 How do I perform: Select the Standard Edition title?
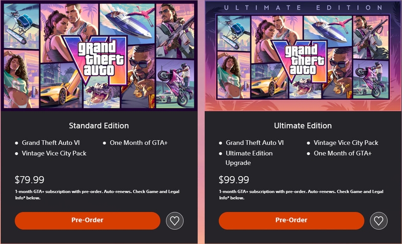pyautogui.click(x=98, y=126)
